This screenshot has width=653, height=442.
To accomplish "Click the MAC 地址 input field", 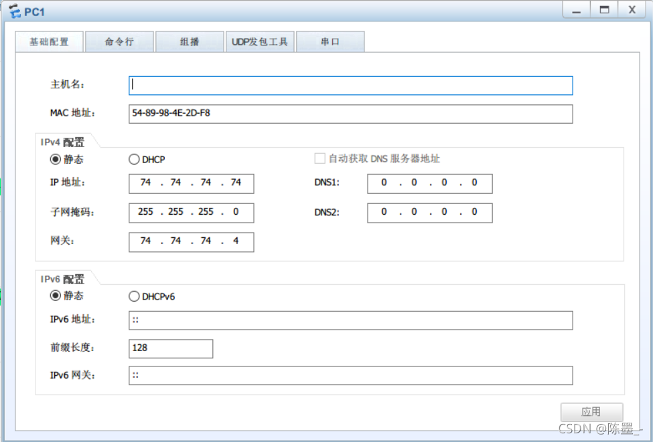I will click(351, 114).
